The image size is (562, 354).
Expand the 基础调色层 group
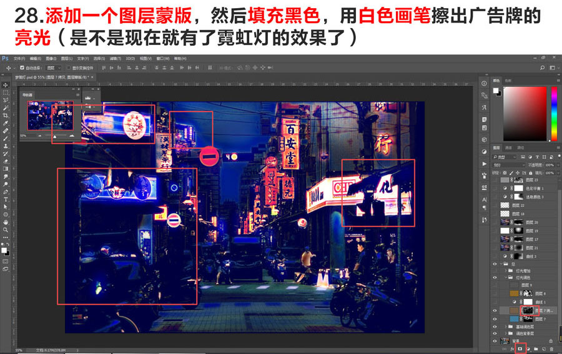click(505, 326)
